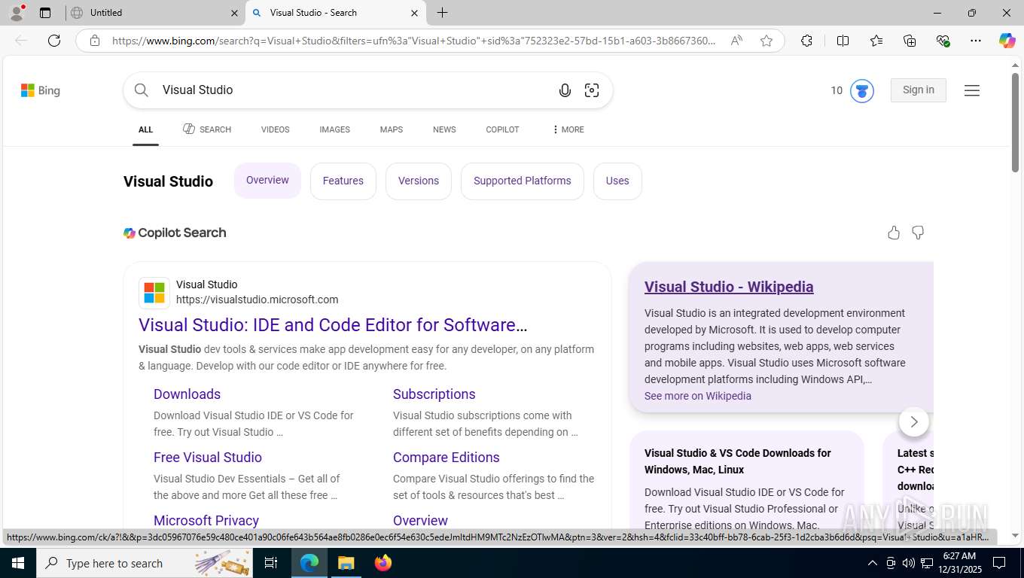This screenshot has width=1024, height=578.
Task: Open the Windows Start menu
Action: point(18,563)
